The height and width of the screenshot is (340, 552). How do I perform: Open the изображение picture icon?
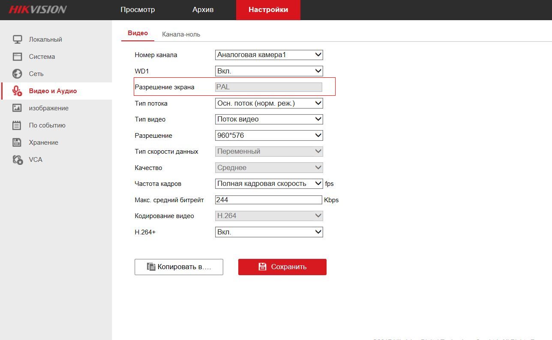(17, 108)
